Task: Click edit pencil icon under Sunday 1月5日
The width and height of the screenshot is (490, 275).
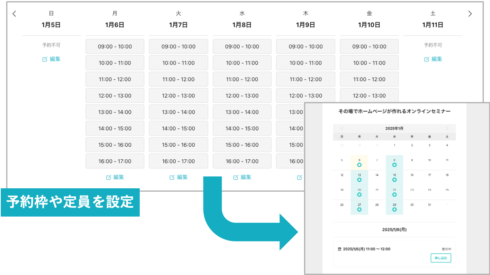Action: point(45,59)
